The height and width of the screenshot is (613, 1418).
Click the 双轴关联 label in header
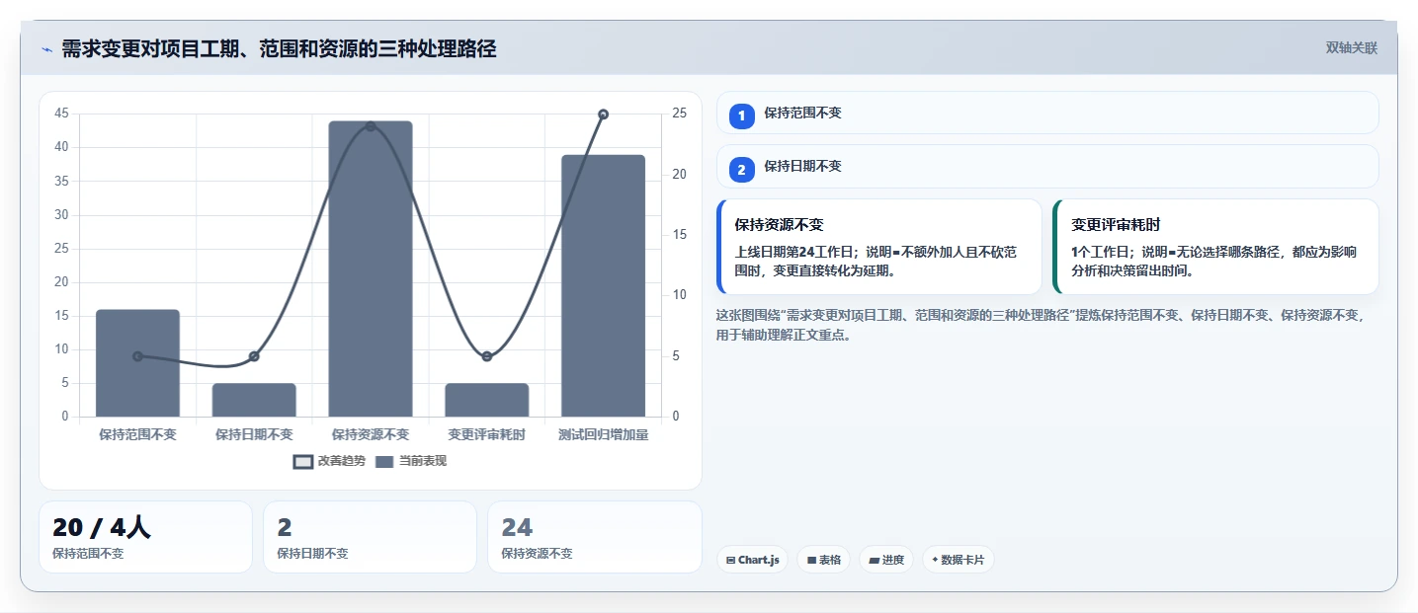[1352, 48]
